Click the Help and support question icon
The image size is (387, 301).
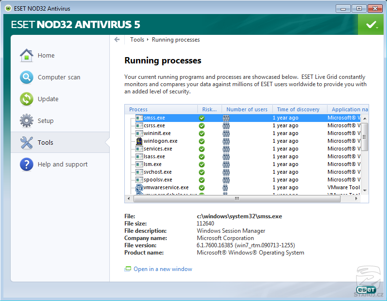pos(26,165)
